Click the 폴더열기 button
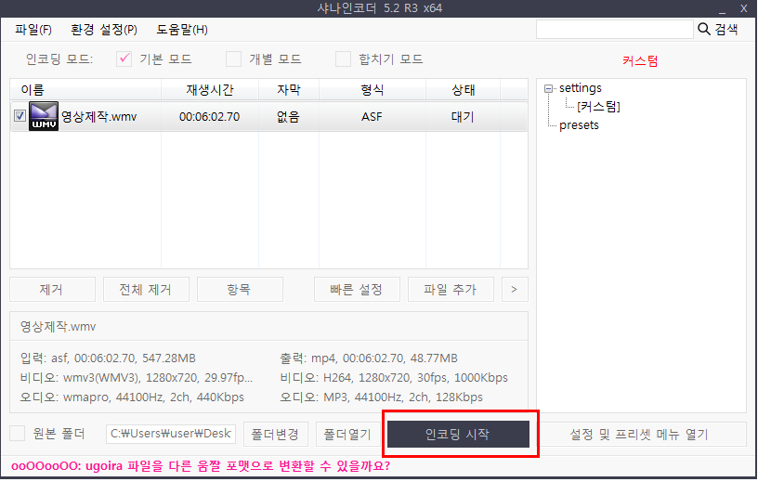Viewport: 758px width, 482px height. tap(348, 434)
